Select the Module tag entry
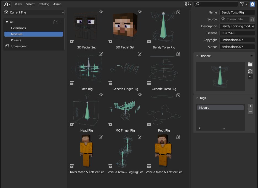Viewport: 258px width, 188px height. pos(220,108)
